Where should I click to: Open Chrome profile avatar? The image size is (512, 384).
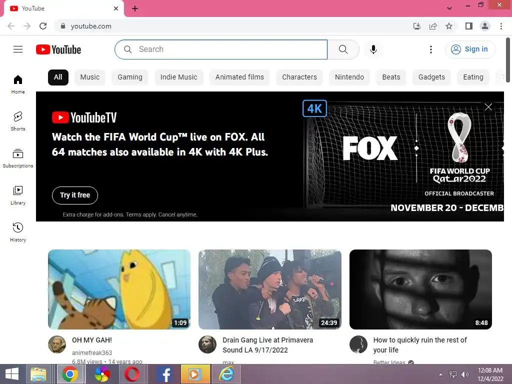(x=485, y=26)
